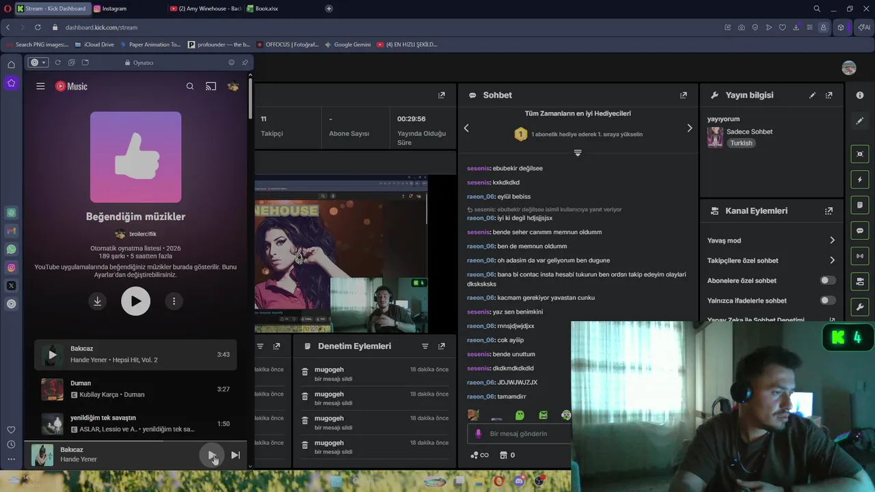Open the Opera AI button
The width and height of the screenshot is (875, 492).
[x=864, y=27]
